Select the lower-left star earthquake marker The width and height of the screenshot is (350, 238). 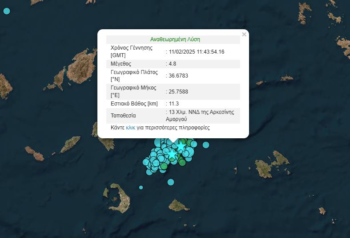[172, 153]
